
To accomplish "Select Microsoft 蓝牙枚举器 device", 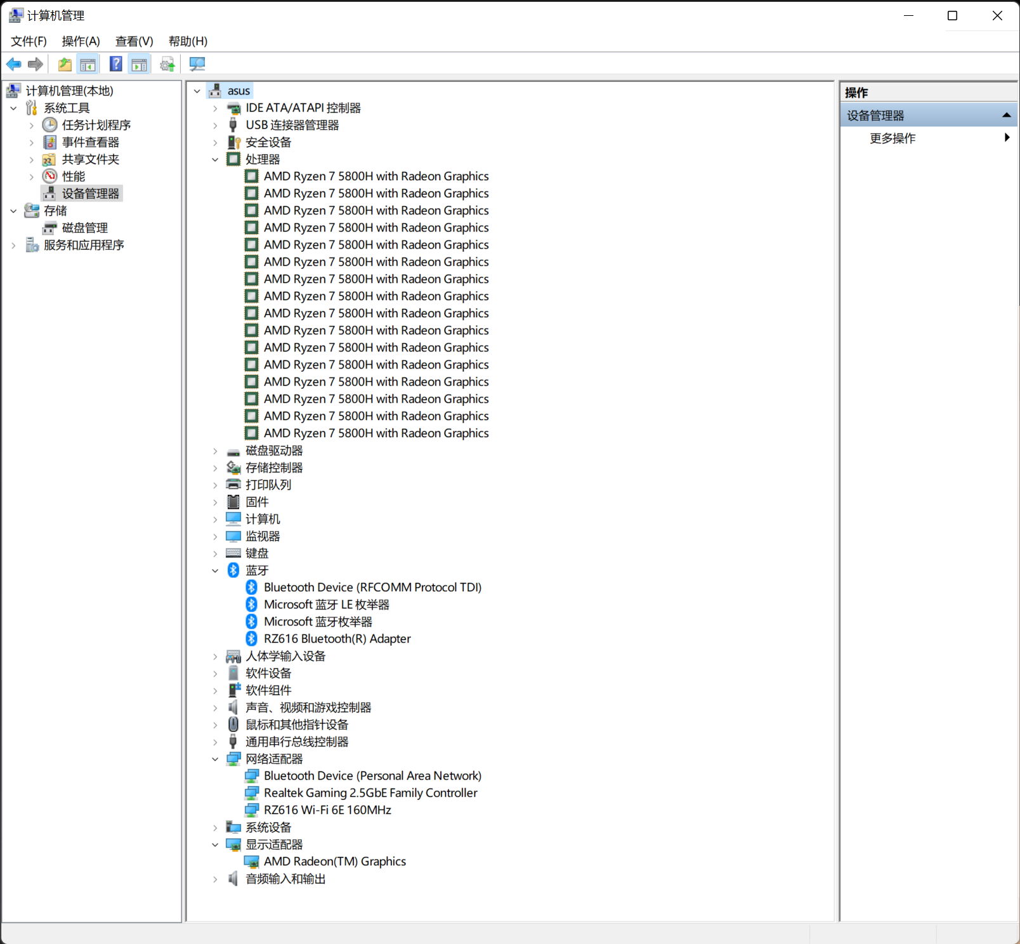I will click(318, 622).
